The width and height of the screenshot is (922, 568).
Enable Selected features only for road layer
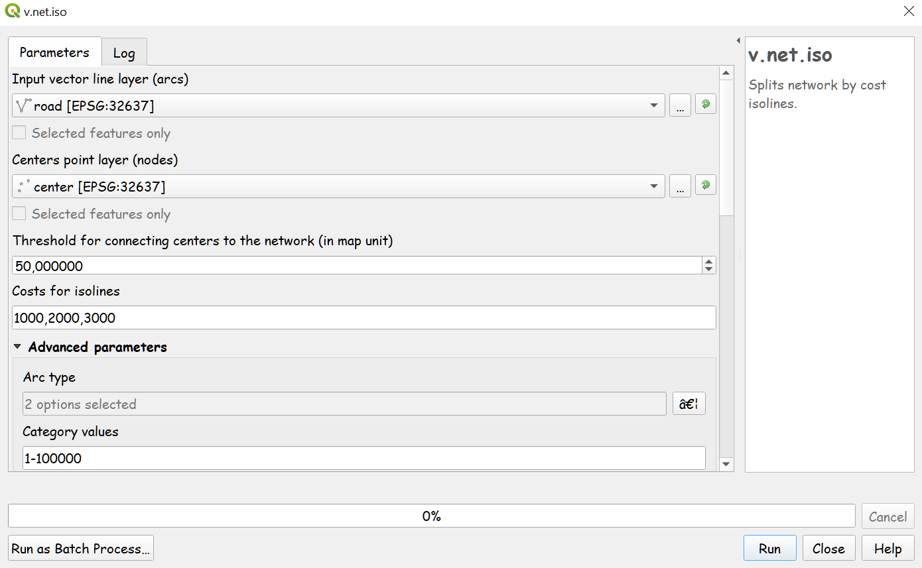coord(19,133)
